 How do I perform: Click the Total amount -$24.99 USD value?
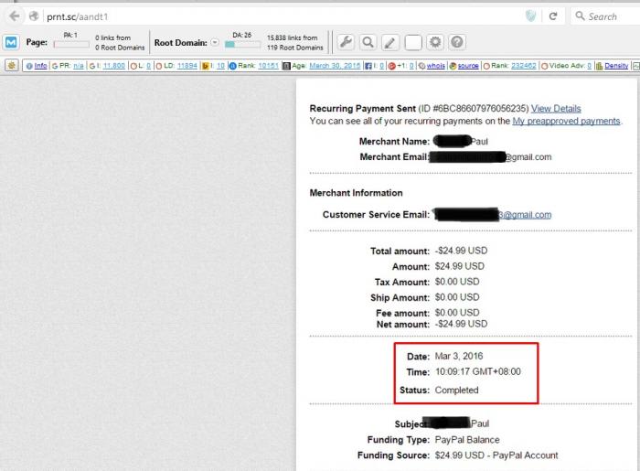pyautogui.click(x=461, y=251)
